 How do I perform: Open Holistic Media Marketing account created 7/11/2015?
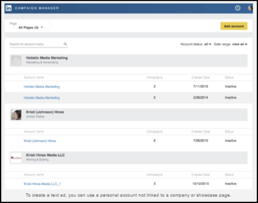[x=42, y=87]
